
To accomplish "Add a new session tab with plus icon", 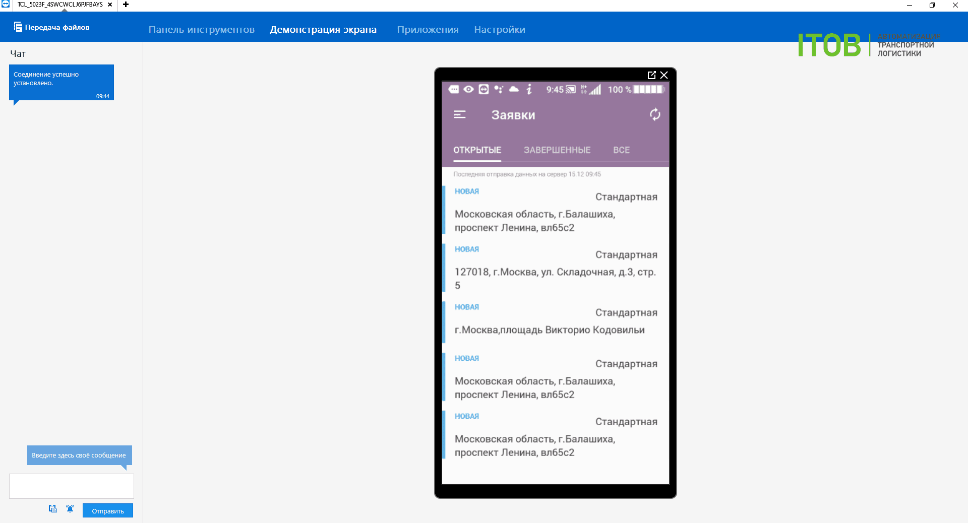I will [x=126, y=5].
